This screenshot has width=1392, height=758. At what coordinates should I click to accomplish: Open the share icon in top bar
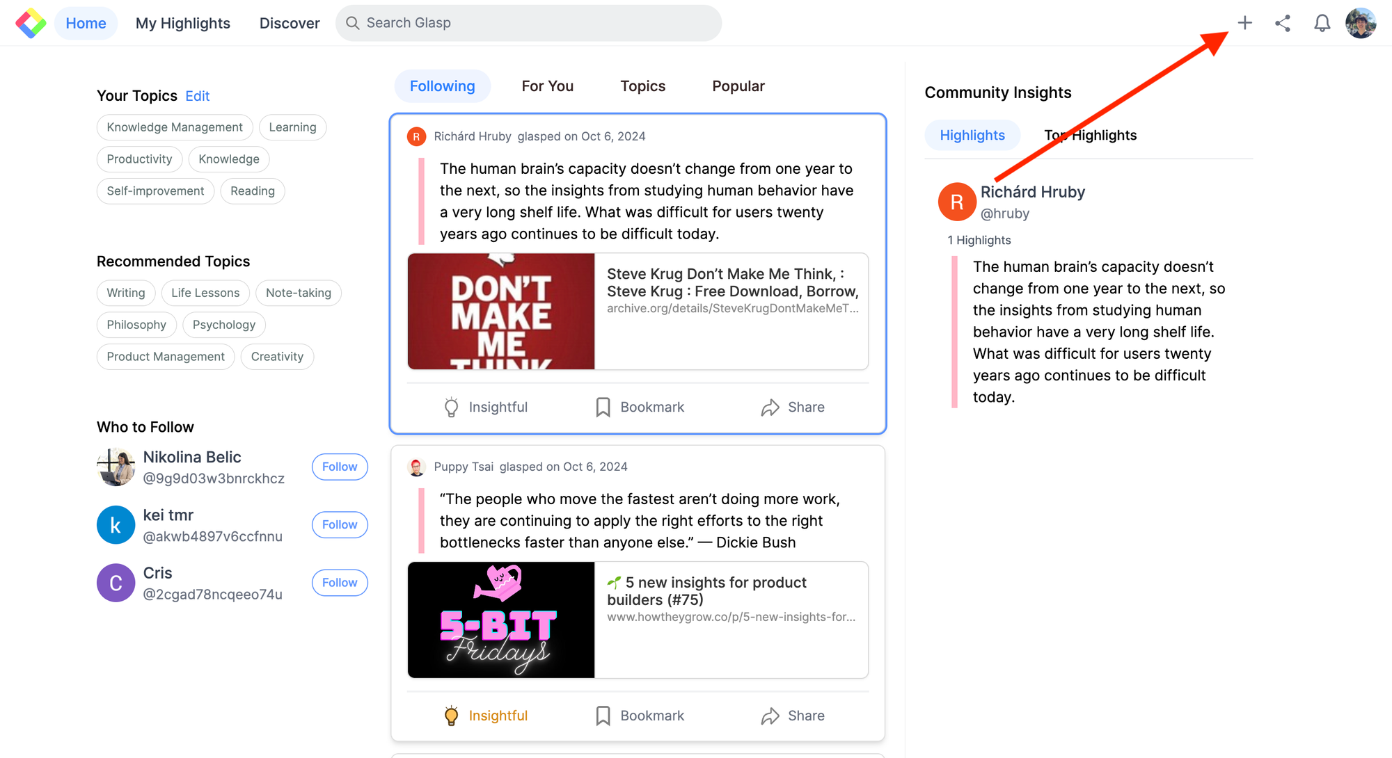pos(1283,23)
